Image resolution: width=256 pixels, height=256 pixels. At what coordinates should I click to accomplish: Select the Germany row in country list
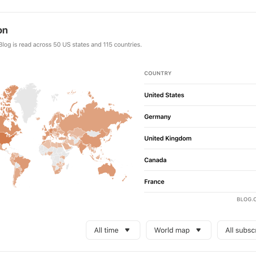click(x=157, y=117)
